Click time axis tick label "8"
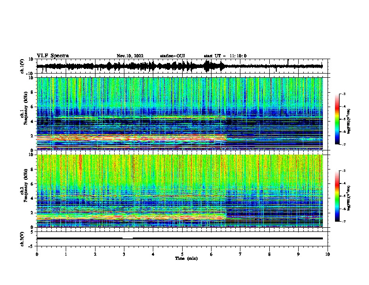This screenshot has width=369, height=285. pyautogui.click(x=269, y=254)
